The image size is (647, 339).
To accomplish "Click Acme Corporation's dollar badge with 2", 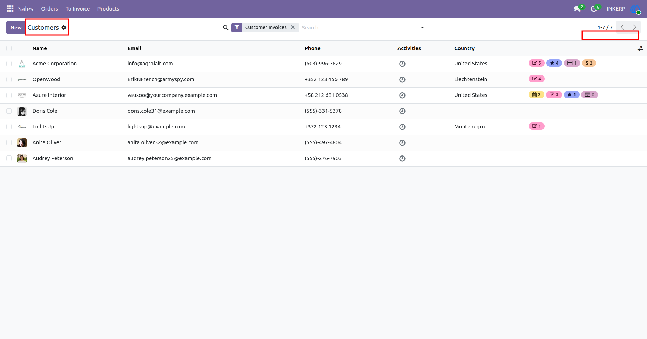I will coord(589,63).
